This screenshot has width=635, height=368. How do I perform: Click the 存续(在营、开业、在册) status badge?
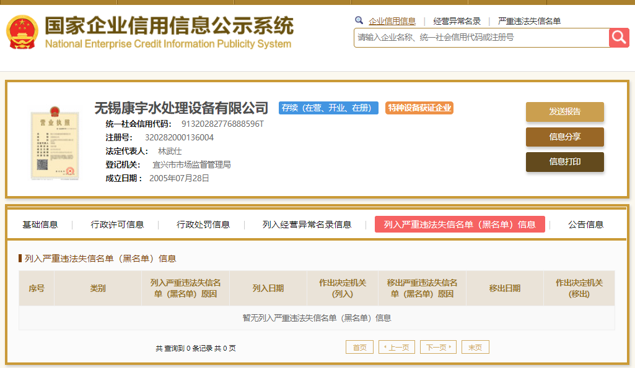coord(328,108)
